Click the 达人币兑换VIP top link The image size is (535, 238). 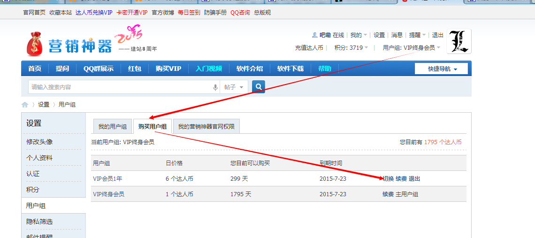click(94, 13)
